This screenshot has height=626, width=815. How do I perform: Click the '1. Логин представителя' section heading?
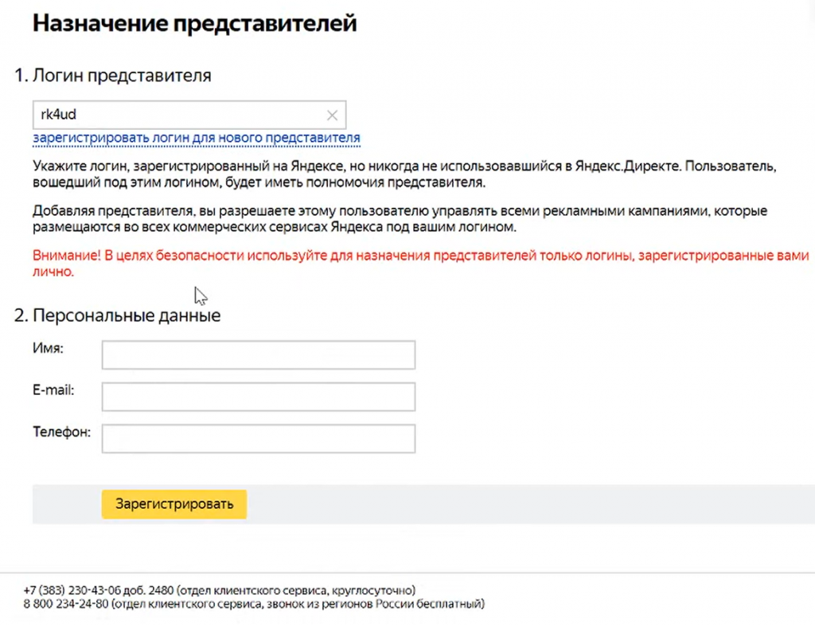[x=113, y=76]
